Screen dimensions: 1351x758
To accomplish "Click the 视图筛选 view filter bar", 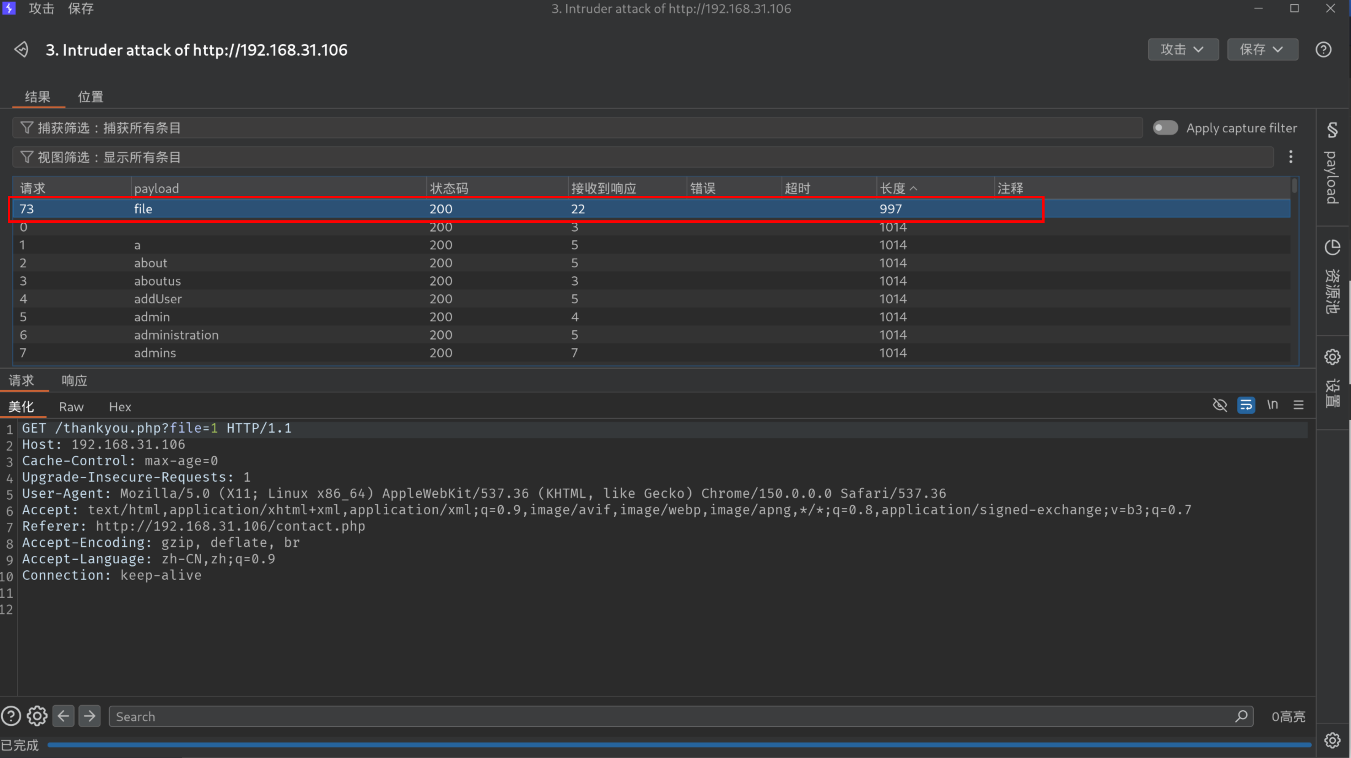I will 643,157.
